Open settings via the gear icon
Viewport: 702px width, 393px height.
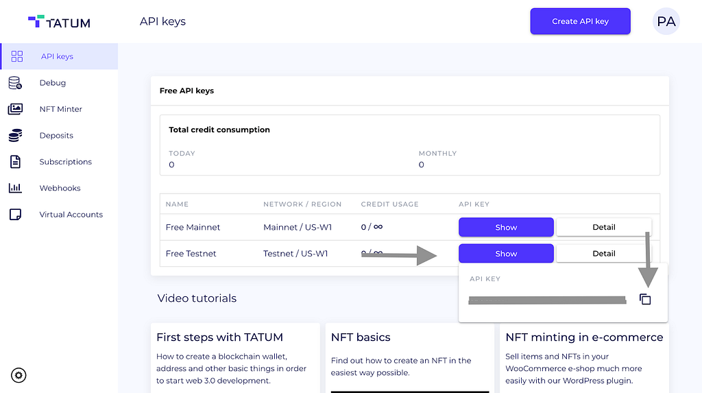[19, 375]
